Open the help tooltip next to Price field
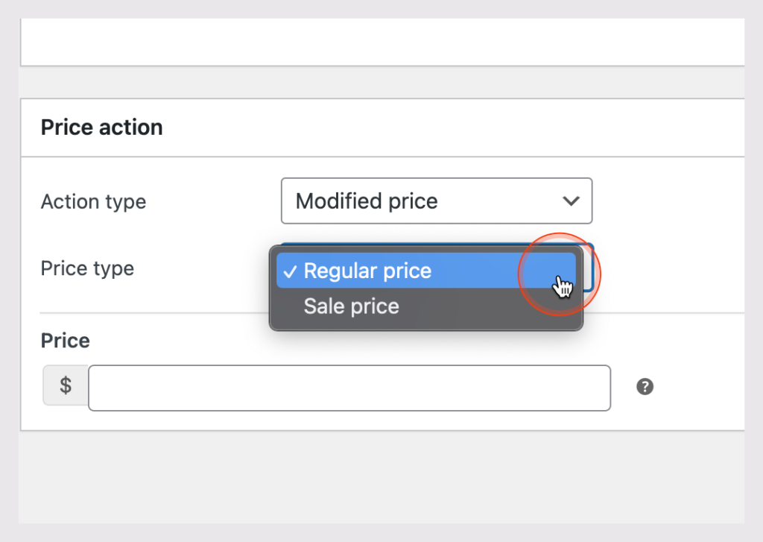 pos(645,387)
